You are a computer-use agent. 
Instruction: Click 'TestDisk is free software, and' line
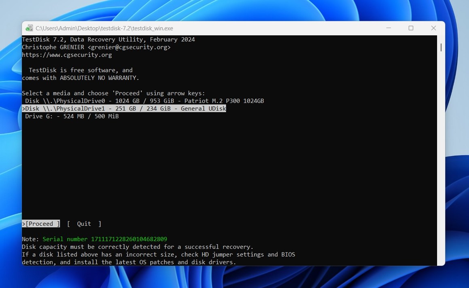[81, 70]
